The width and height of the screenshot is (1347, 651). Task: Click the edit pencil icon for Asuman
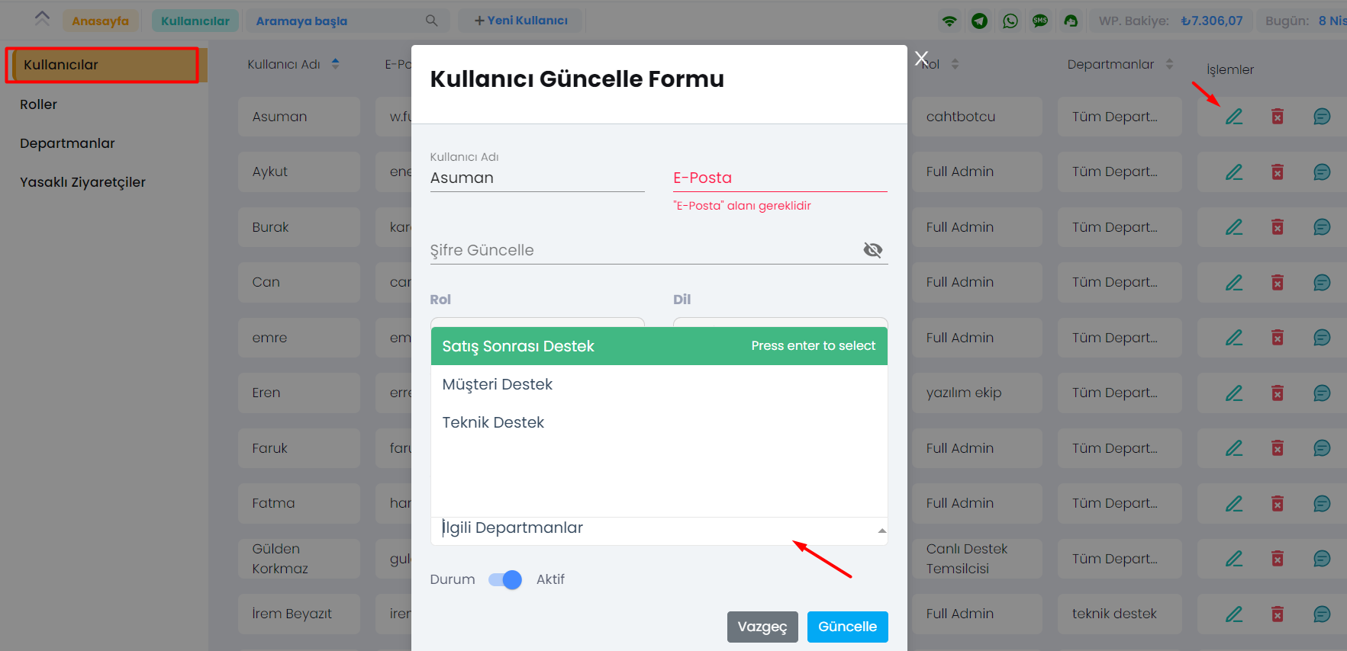(x=1234, y=117)
